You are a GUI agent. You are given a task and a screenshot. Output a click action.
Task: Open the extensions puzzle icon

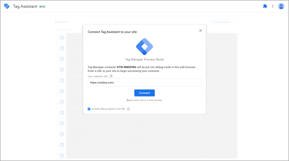point(265,6)
